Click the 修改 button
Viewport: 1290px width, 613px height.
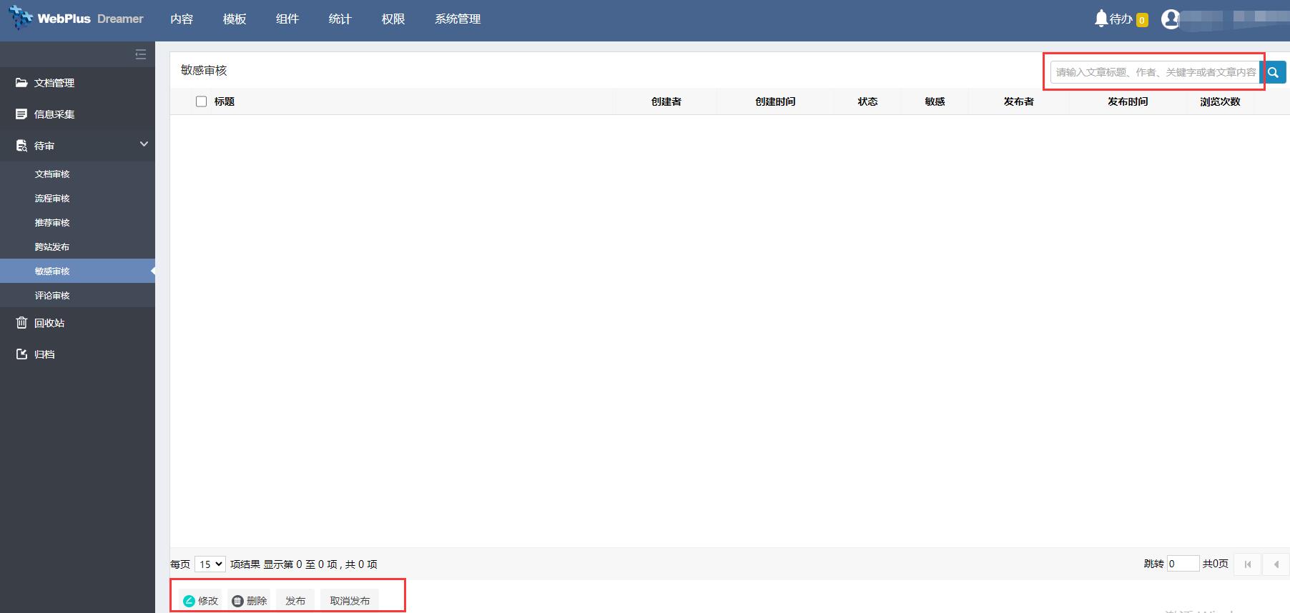(x=201, y=601)
